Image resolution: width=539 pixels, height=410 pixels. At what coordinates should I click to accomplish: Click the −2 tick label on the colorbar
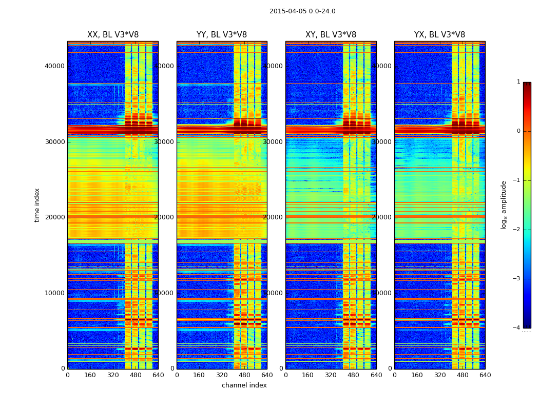pyautogui.click(x=517, y=230)
